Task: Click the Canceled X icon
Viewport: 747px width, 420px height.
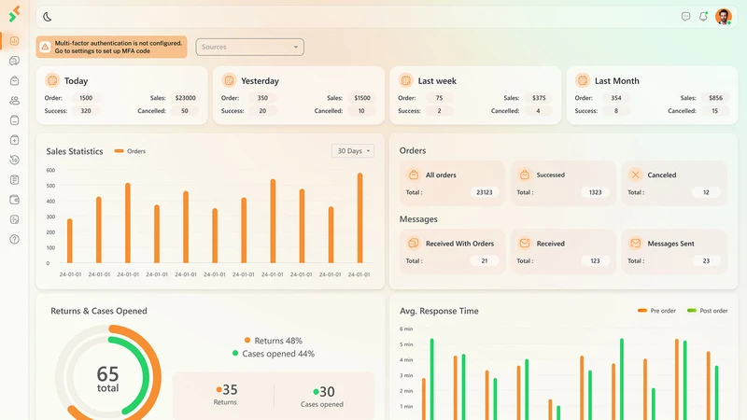Action: [635, 175]
